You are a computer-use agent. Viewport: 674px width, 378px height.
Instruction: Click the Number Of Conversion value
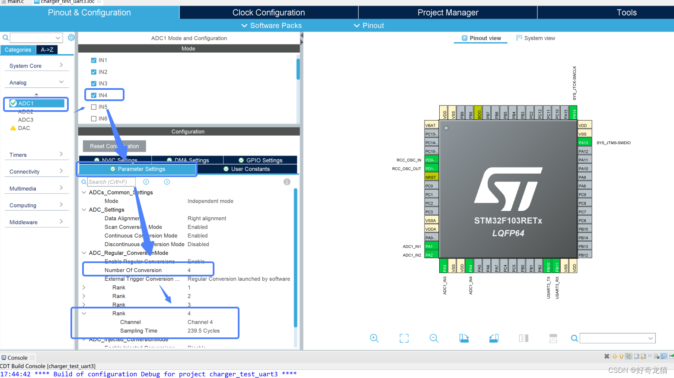189,270
